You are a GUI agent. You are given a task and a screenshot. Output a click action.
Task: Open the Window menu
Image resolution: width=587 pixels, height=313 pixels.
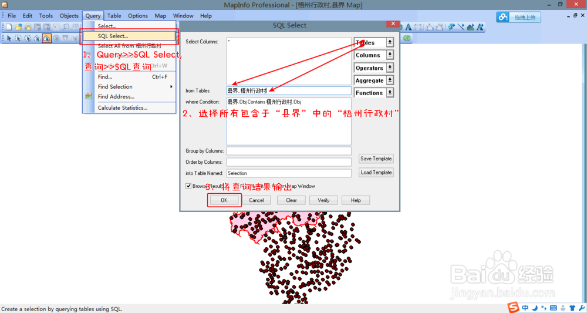[183, 16]
